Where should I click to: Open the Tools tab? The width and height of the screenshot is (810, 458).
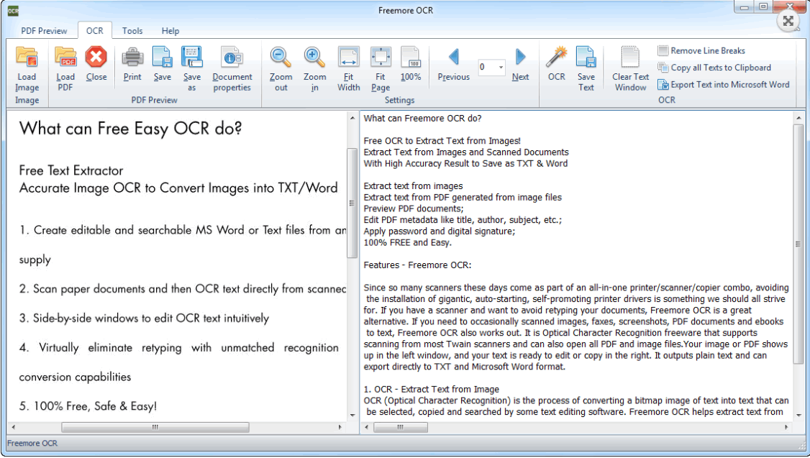[x=132, y=31]
